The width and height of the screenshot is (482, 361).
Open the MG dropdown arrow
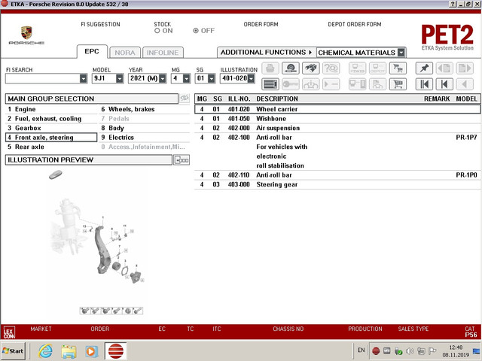click(187, 78)
